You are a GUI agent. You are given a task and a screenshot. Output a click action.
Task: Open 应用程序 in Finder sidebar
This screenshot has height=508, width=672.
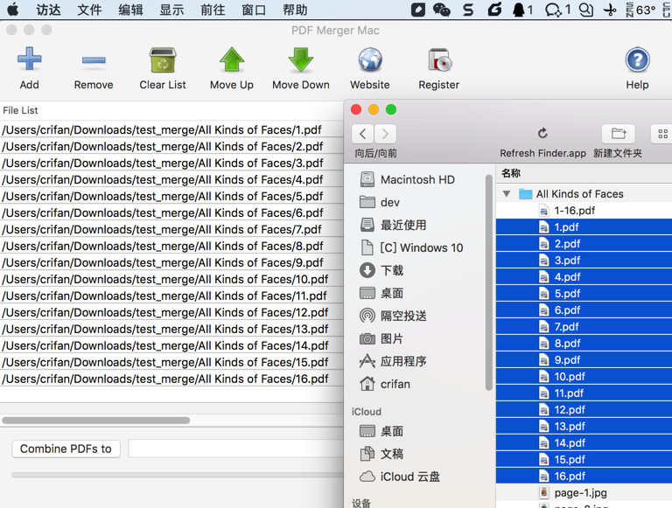point(393,361)
